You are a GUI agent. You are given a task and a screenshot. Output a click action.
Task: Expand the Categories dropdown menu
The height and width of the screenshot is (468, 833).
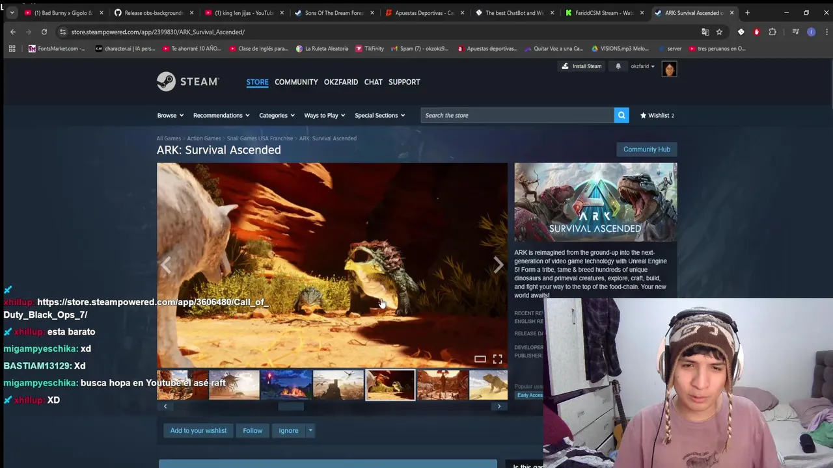point(277,115)
